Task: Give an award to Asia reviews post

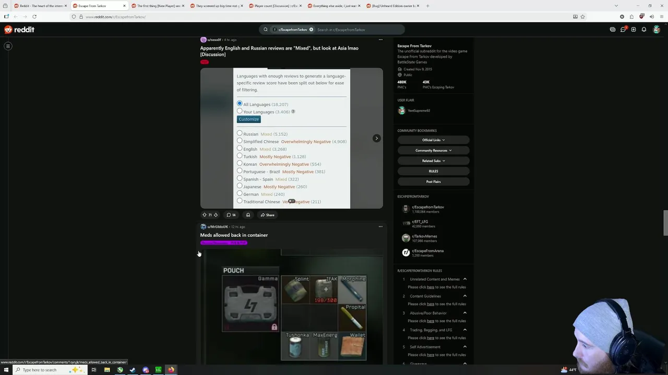Action: (x=248, y=215)
